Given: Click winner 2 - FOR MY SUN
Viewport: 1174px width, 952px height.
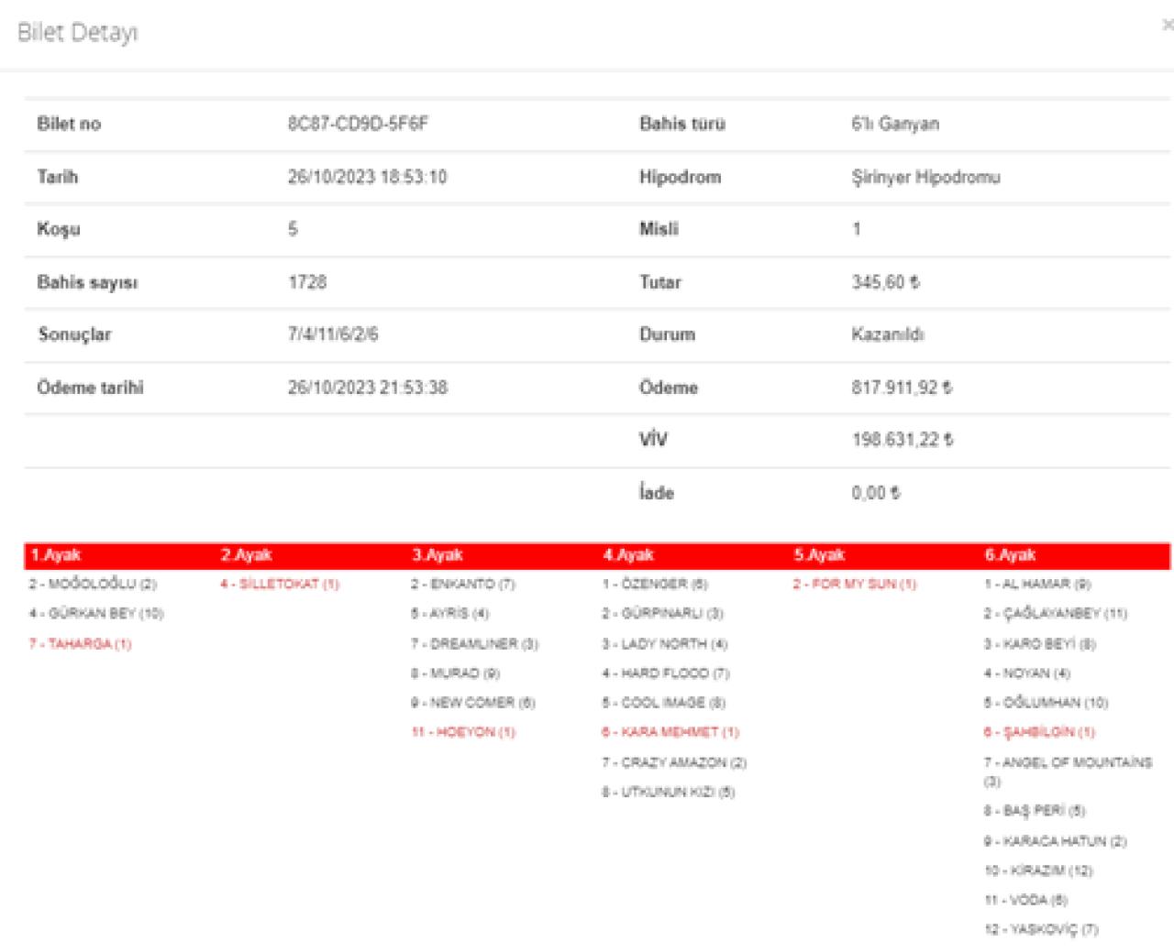Looking at the screenshot, I should tap(855, 585).
